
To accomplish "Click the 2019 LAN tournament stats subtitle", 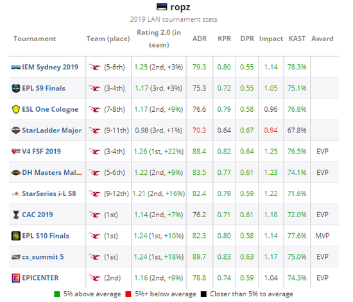I will 173,19.
